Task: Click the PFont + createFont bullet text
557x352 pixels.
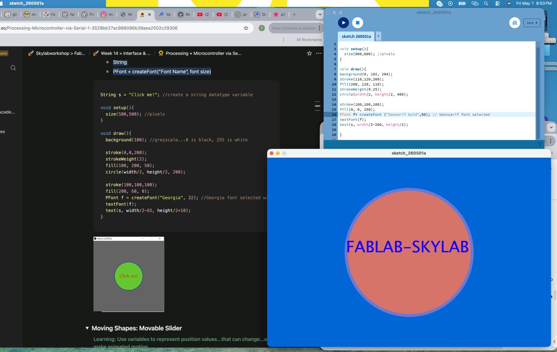Action: pos(162,72)
